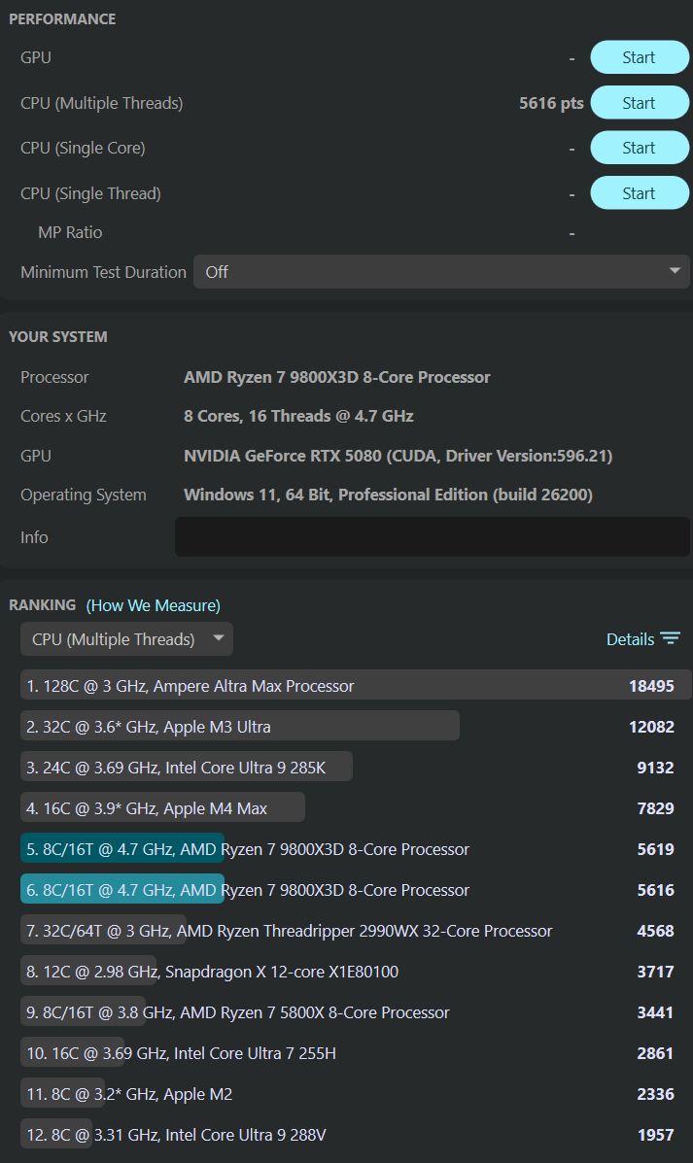Image resolution: width=693 pixels, height=1163 pixels.
Task: Select the Snapdragon X 12-core X1E80100 row
Action: pyautogui.click(x=356, y=971)
